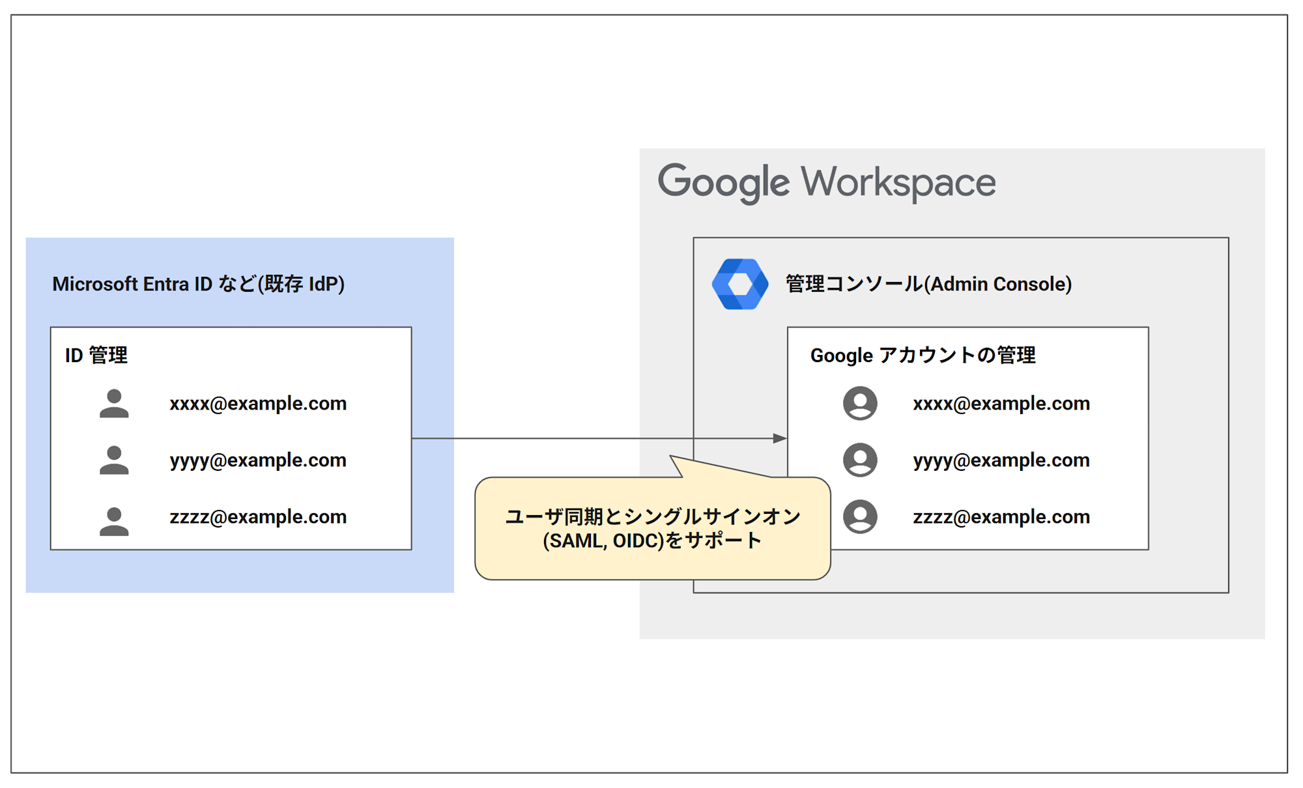Click the '(SAML, OIDC)をサポート' callout line
This screenshot has width=1303, height=788.
pyautogui.click(x=652, y=541)
